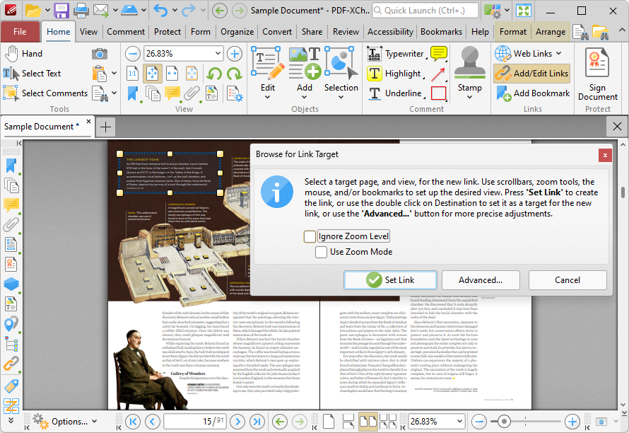Select the Hand tool

(x=23, y=54)
